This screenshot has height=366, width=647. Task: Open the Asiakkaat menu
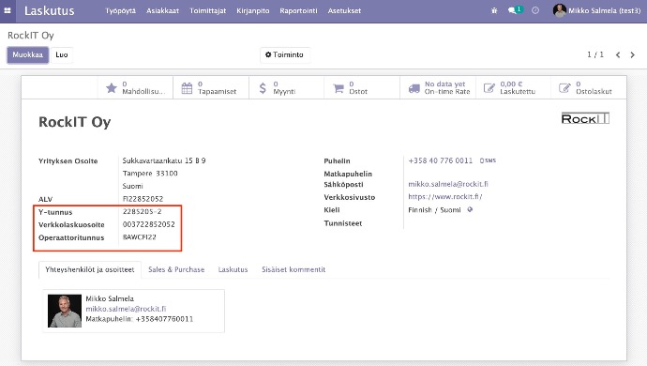click(162, 10)
